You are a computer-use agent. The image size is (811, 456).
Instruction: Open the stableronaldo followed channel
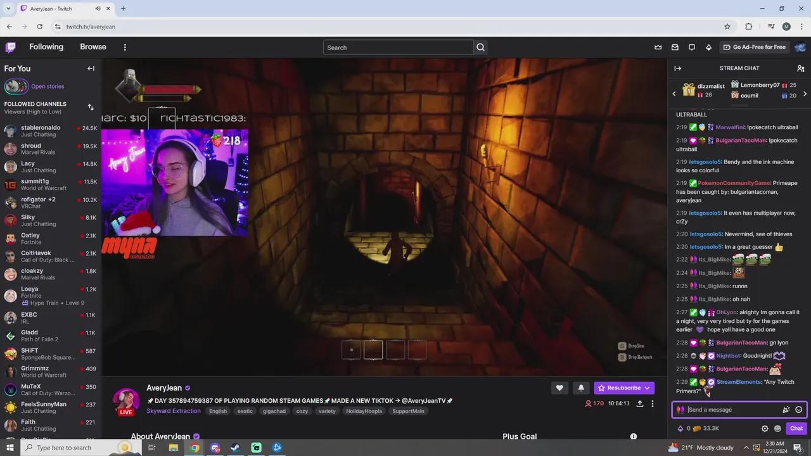51,131
